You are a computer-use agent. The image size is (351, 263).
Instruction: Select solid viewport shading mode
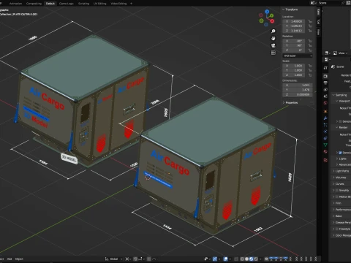[246, 259]
